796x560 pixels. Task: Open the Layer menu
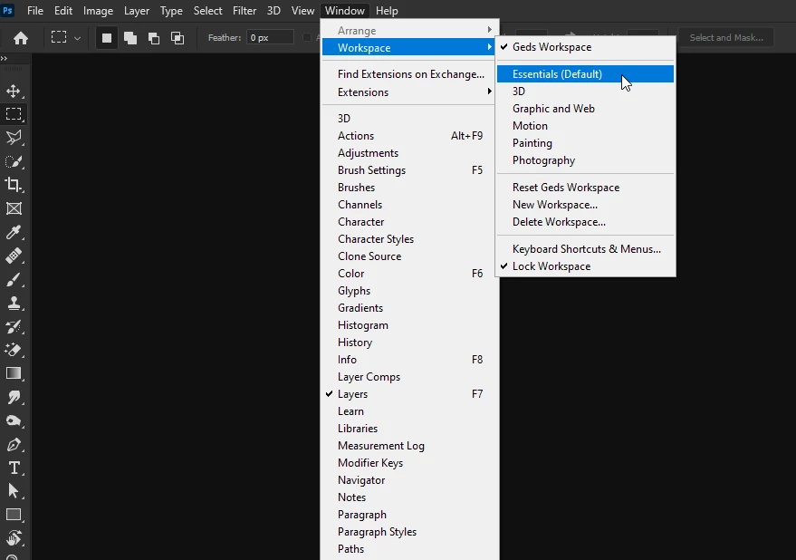tap(137, 11)
